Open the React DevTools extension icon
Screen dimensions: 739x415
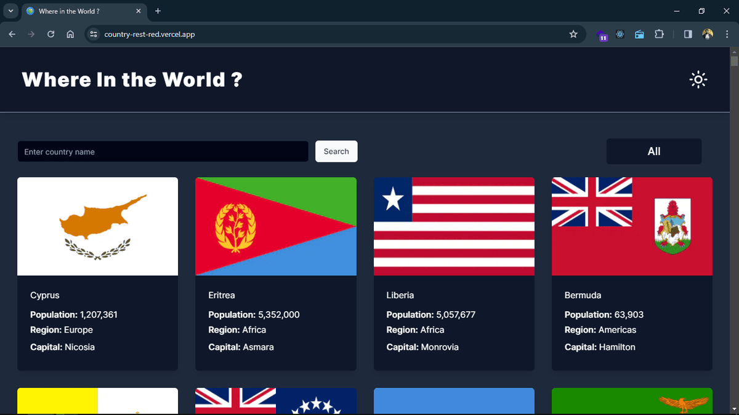[x=620, y=34]
